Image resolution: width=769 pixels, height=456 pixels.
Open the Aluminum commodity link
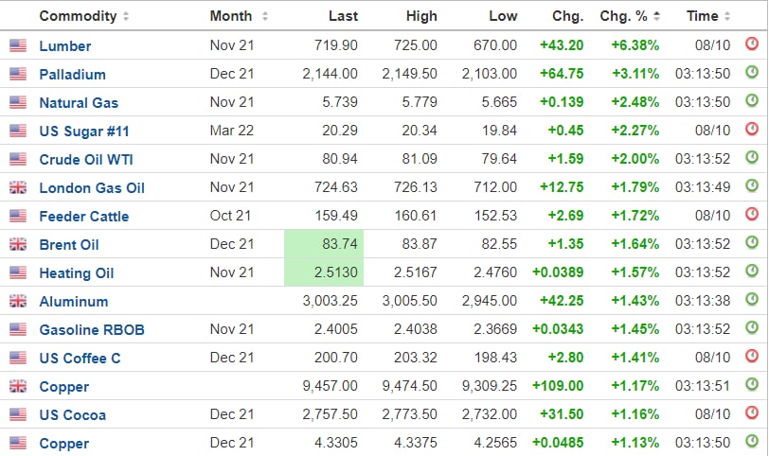pyautogui.click(x=74, y=302)
